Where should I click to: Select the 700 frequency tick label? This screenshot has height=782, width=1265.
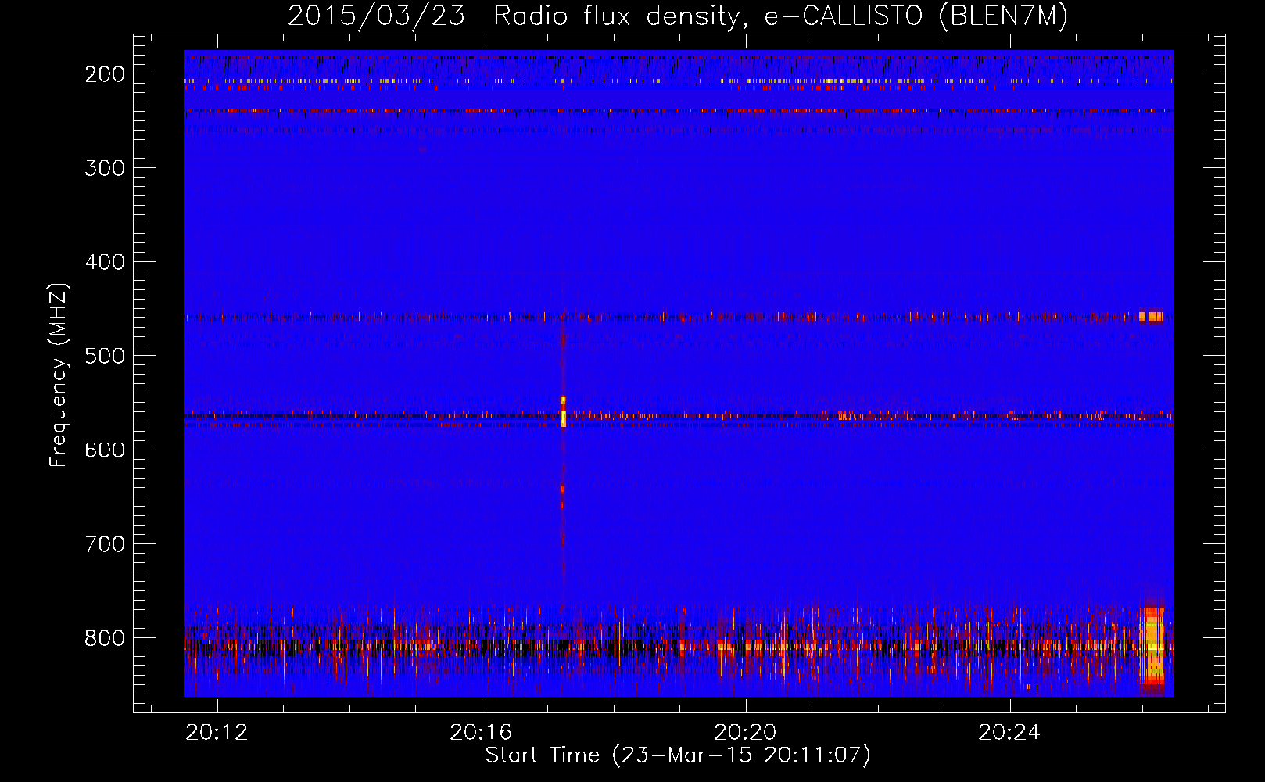click(105, 544)
